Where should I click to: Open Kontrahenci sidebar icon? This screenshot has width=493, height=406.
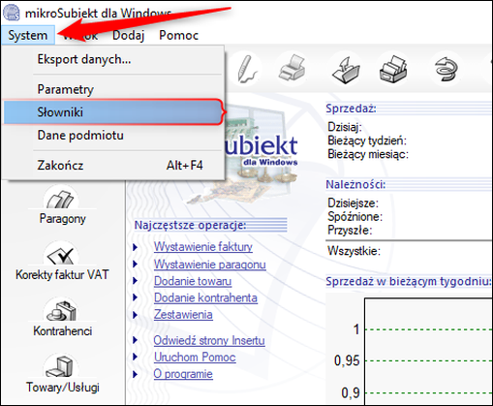[62, 317]
